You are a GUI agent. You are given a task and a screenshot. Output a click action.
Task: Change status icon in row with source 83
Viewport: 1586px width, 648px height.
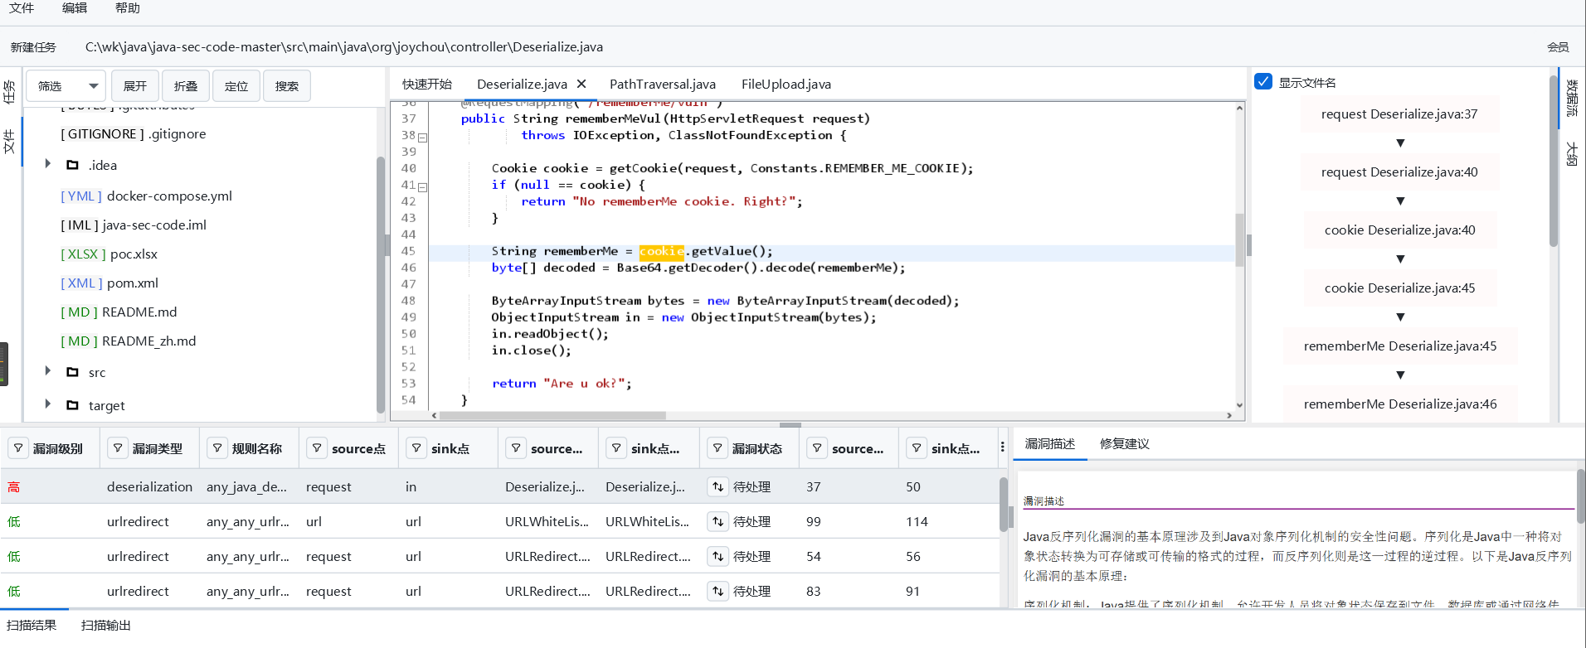pyautogui.click(x=718, y=591)
